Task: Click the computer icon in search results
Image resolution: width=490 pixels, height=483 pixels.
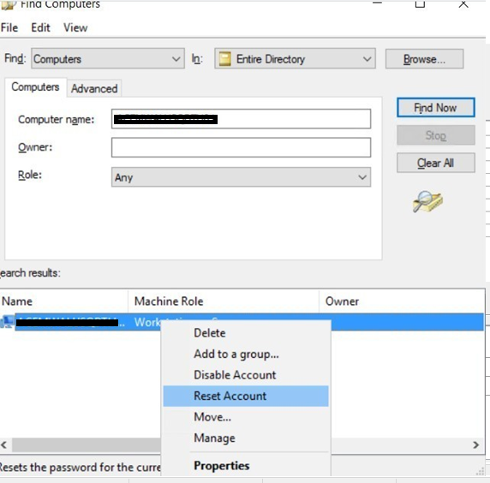Action: [x=7, y=321]
